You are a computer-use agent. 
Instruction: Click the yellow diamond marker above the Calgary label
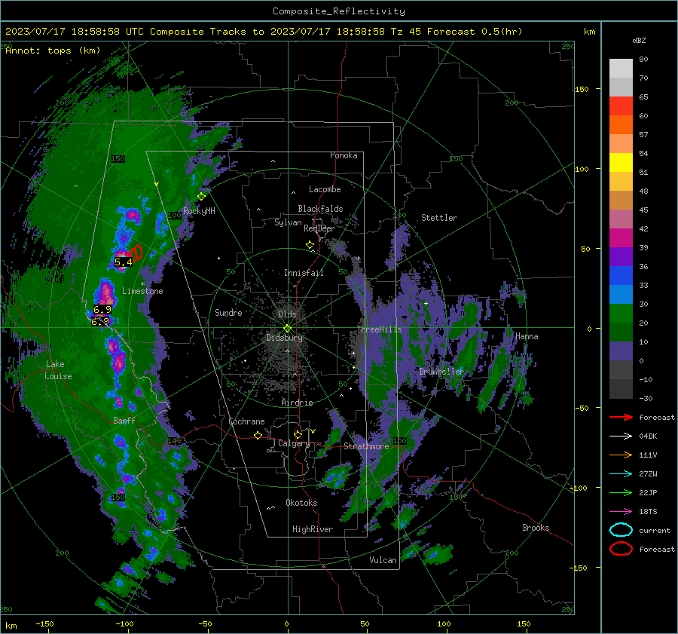coord(298,434)
